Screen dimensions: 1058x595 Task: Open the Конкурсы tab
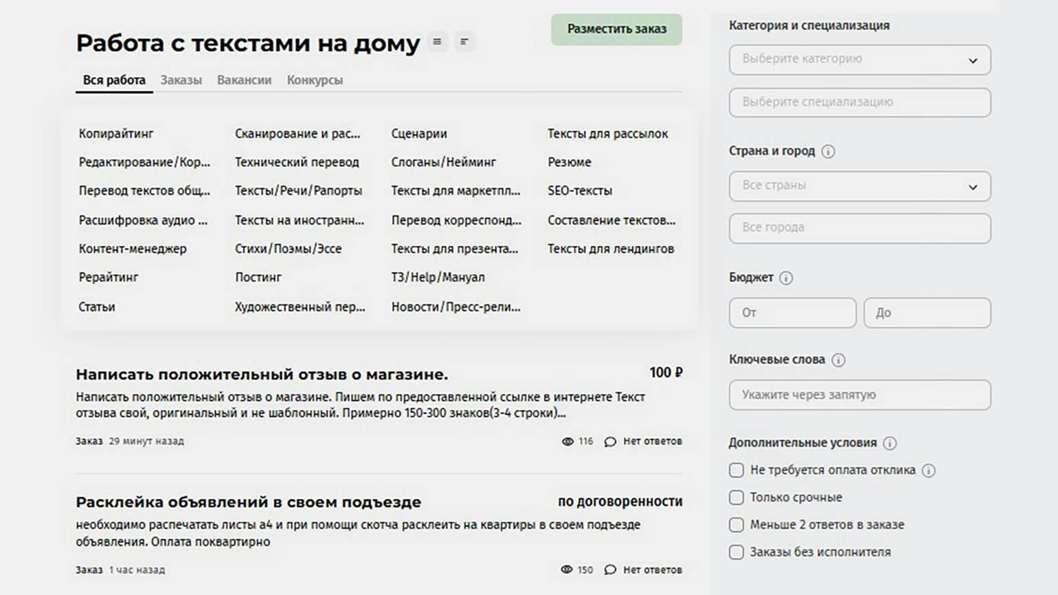315,80
